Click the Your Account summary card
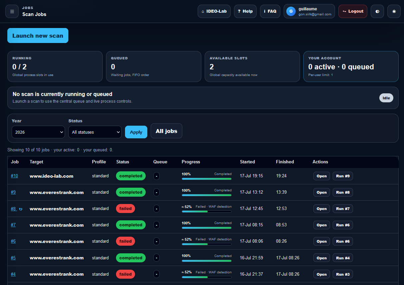This screenshot has height=285, width=404. (351, 66)
